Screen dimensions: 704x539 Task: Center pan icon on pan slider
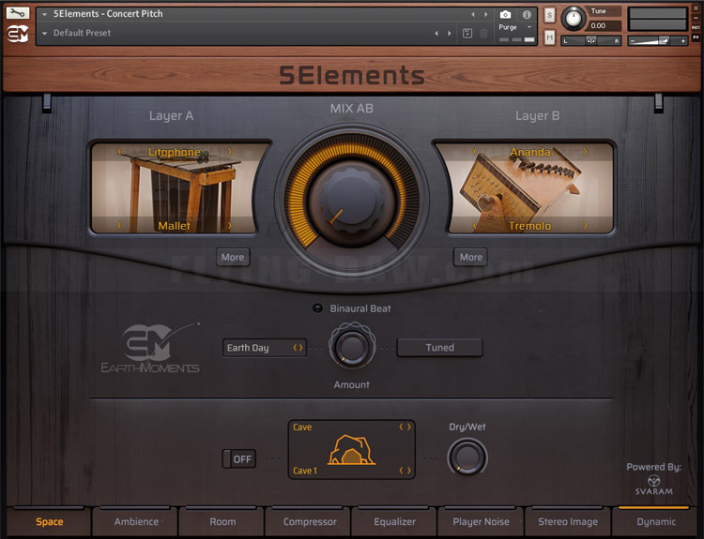590,41
